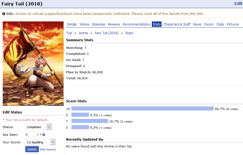243x155 pixels.
Task: Increment episodes seen with plus icon
Action: (44, 135)
